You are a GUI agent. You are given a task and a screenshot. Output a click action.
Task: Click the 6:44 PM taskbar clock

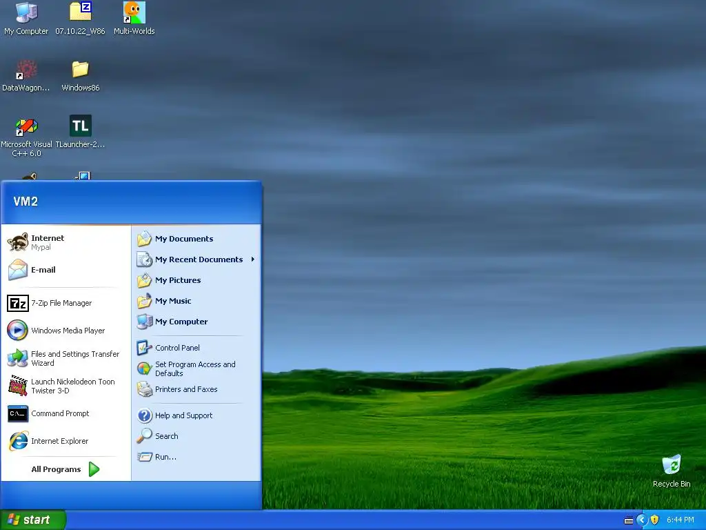click(680, 520)
